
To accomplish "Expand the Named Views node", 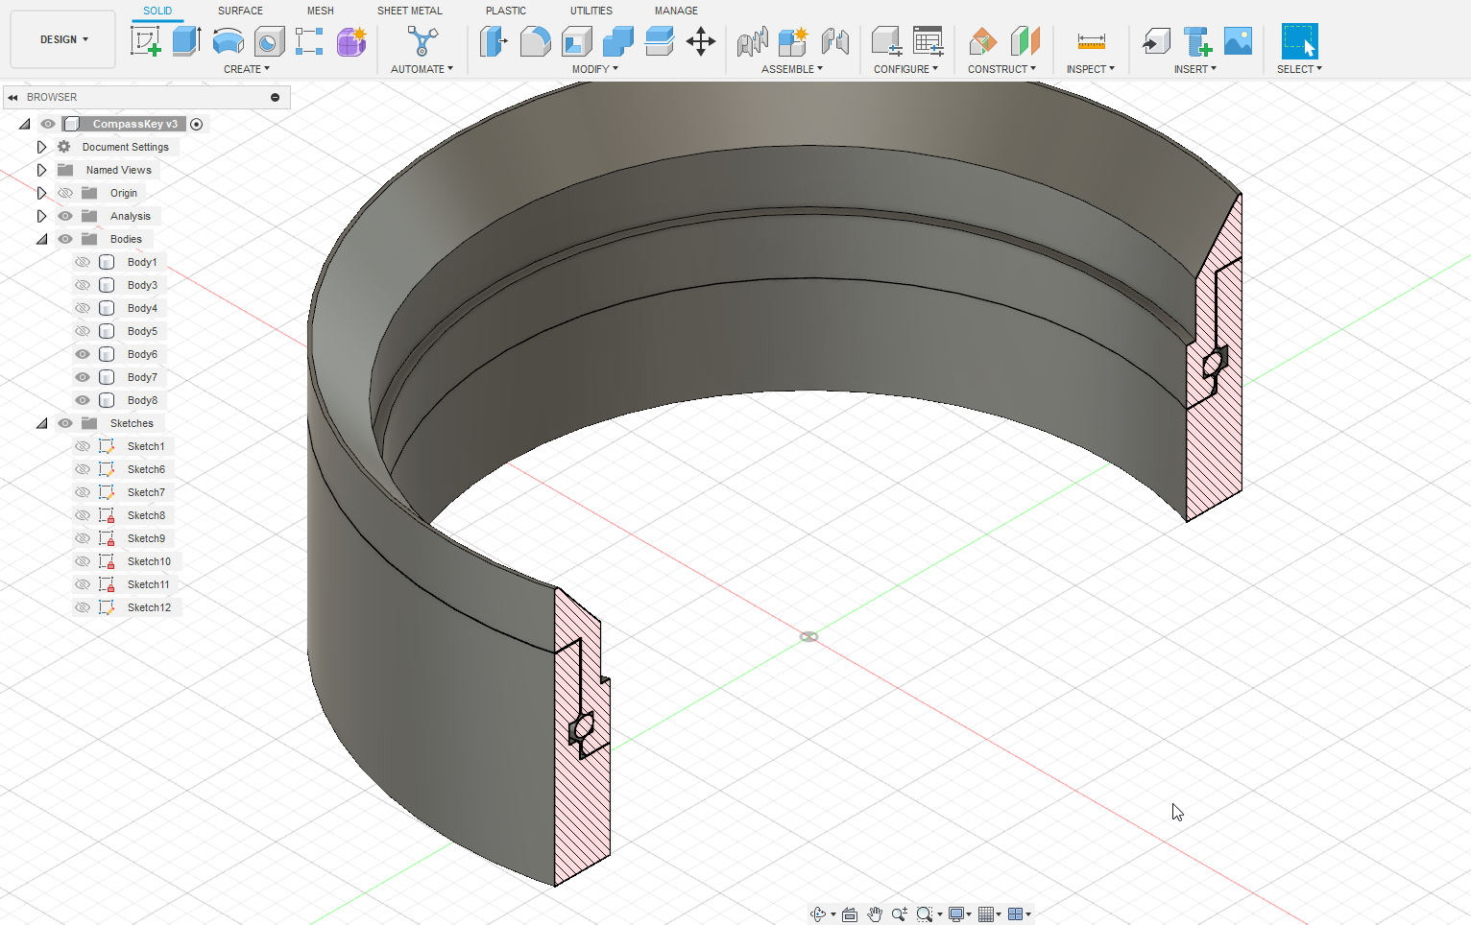I will click(41, 170).
